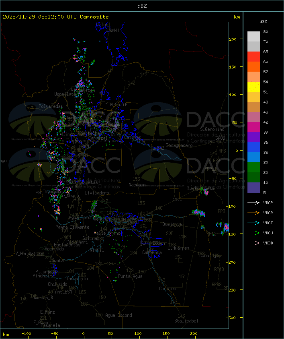Click the 'Canalejas' map label

(210, 256)
